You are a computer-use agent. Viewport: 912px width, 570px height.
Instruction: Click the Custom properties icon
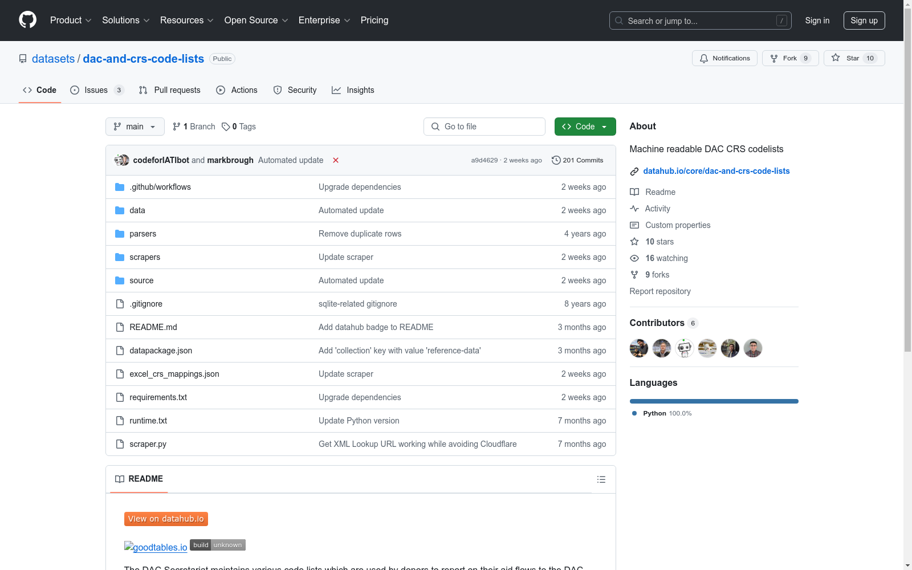point(634,225)
